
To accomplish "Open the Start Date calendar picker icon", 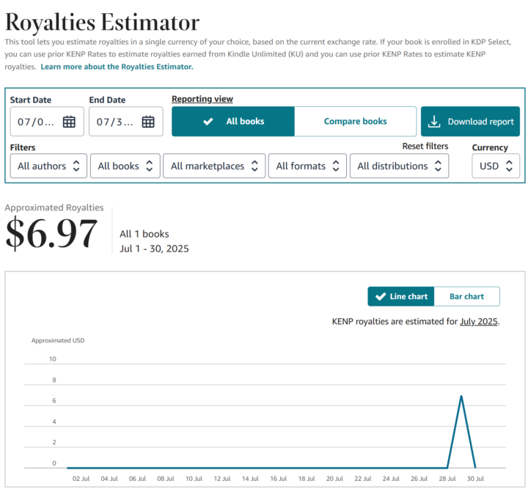I will click(69, 122).
